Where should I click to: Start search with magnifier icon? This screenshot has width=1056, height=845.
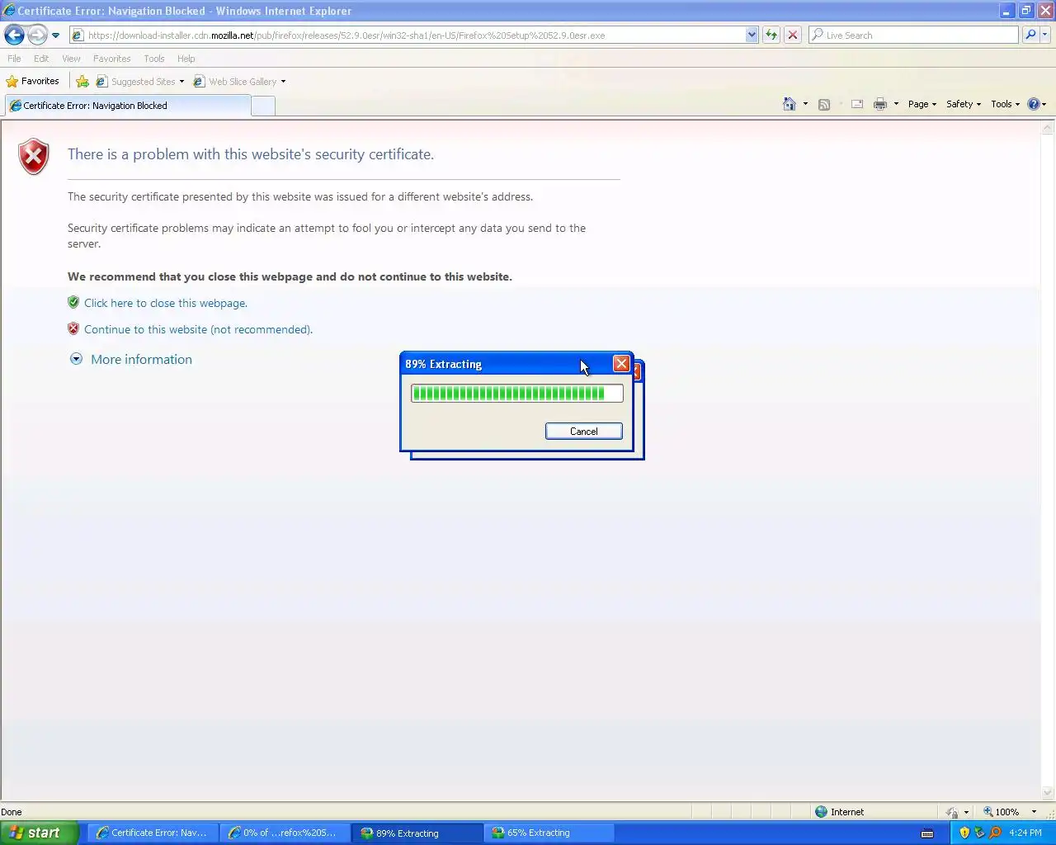(1030, 35)
